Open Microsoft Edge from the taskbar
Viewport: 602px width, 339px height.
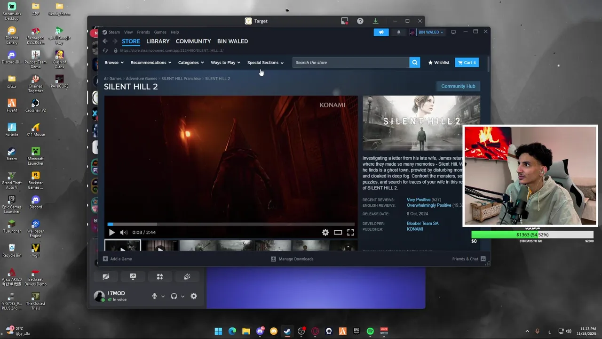(x=232, y=331)
